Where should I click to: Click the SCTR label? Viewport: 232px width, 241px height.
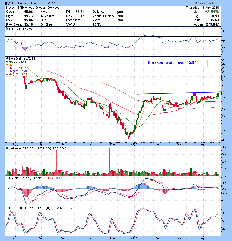coord(96,24)
